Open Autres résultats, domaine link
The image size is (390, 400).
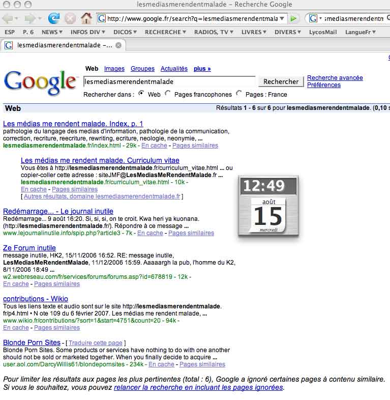[x=102, y=196]
